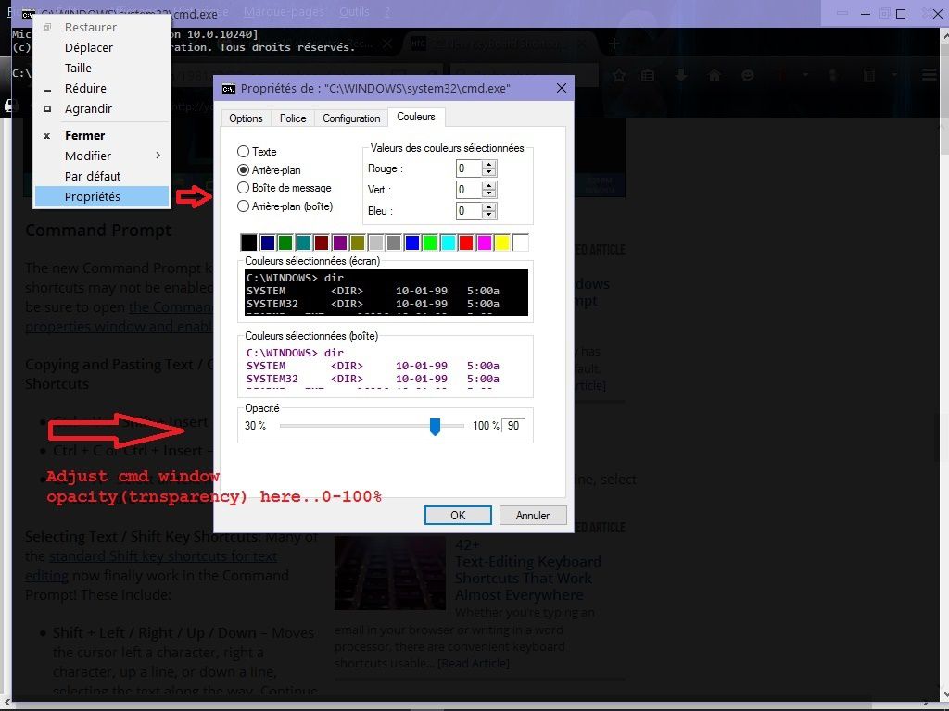Increase the Rouge value with up arrow
This screenshot has height=711, width=949.
click(x=489, y=165)
